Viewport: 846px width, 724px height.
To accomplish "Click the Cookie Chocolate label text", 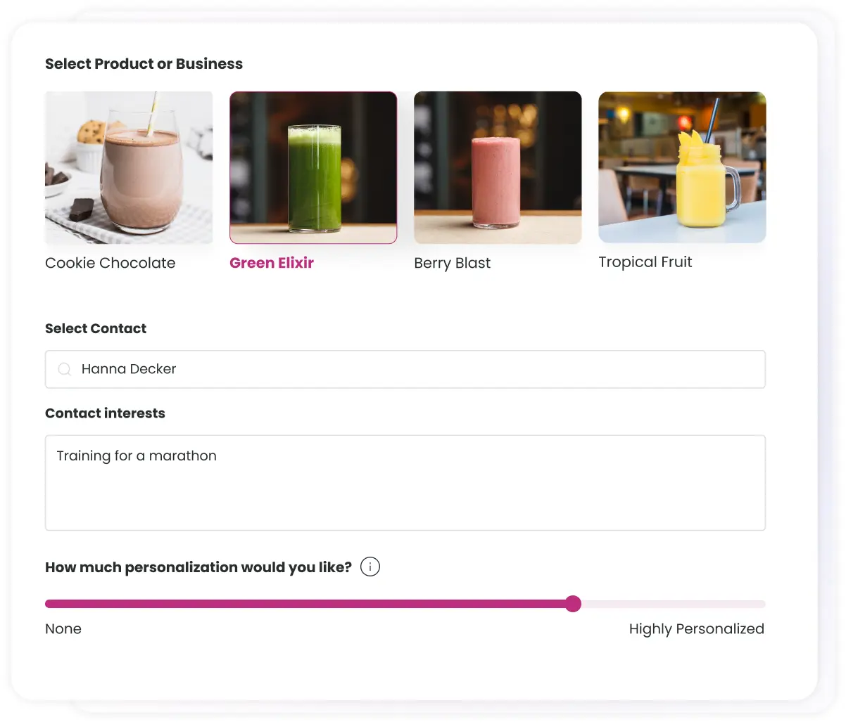I will point(111,263).
